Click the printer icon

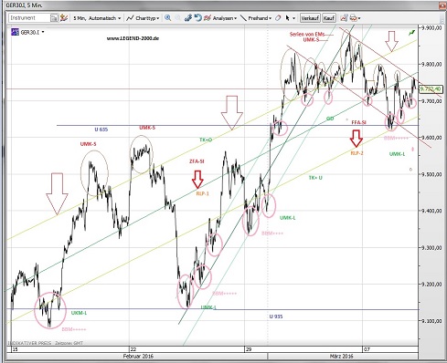[x=353, y=18]
